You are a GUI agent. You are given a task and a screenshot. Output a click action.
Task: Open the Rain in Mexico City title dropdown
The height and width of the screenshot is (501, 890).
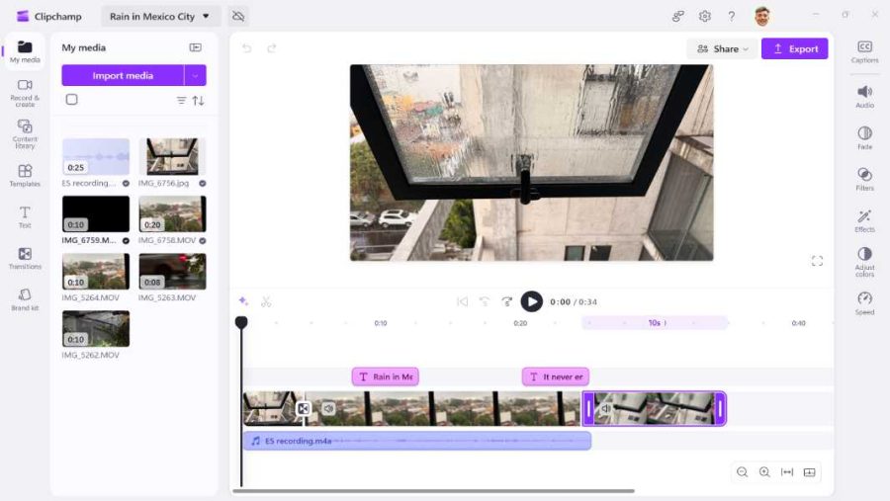coord(159,17)
